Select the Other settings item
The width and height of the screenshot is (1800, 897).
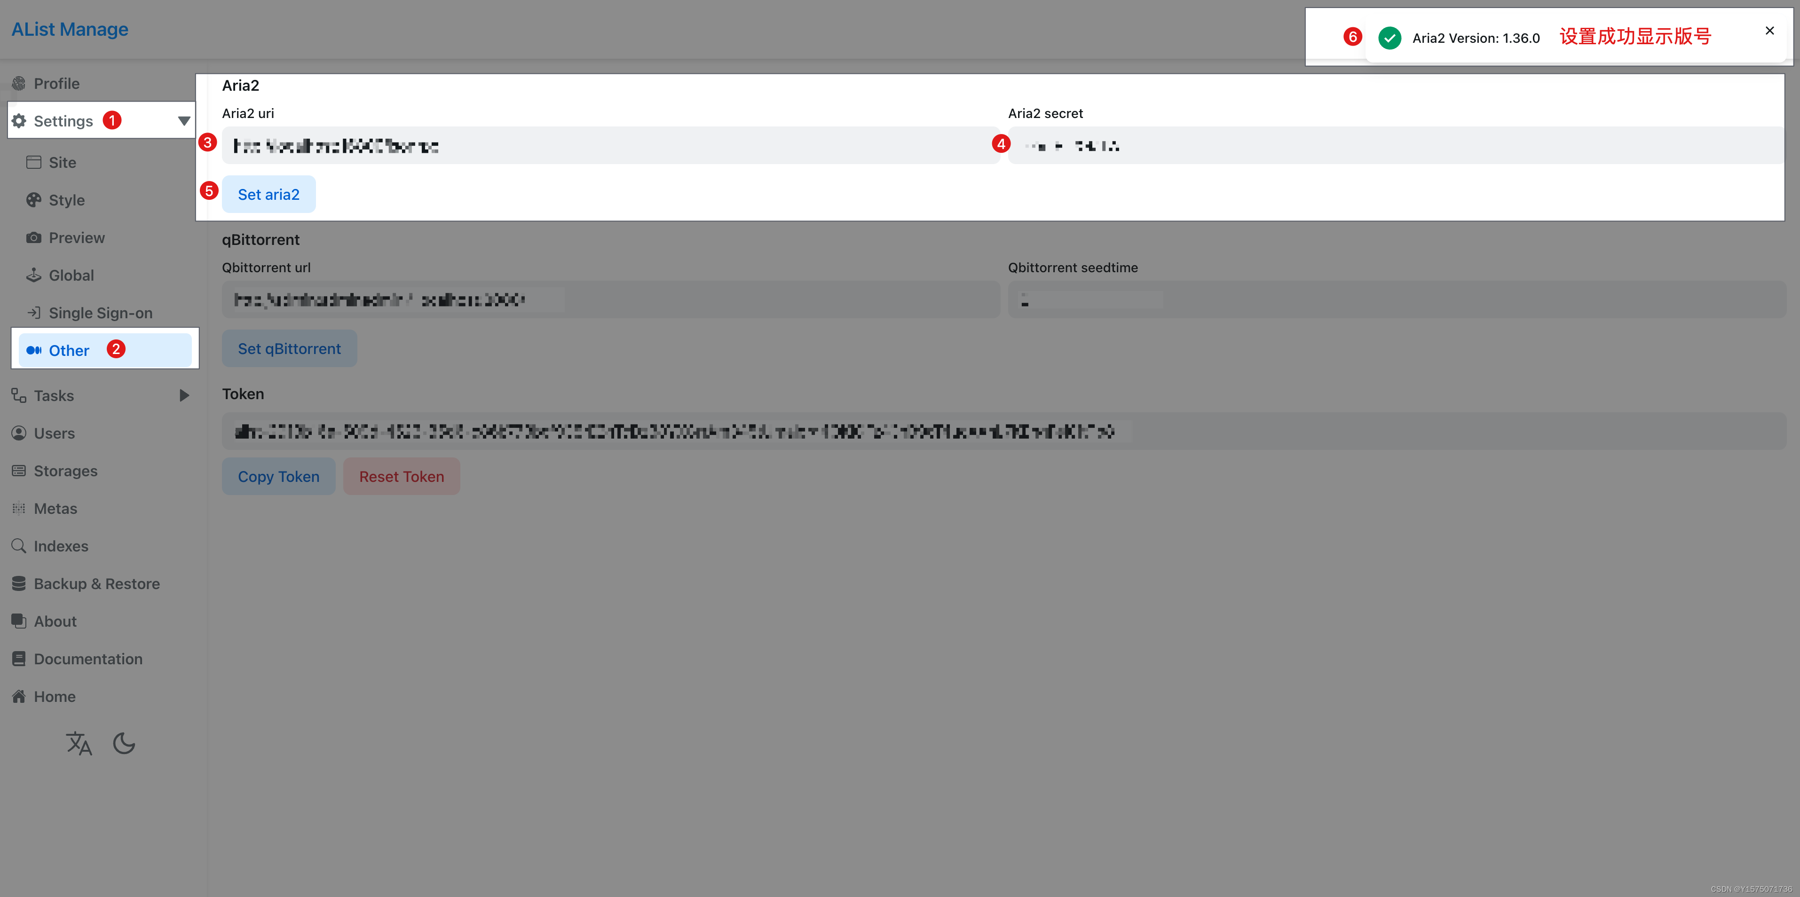pyautogui.click(x=69, y=351)
